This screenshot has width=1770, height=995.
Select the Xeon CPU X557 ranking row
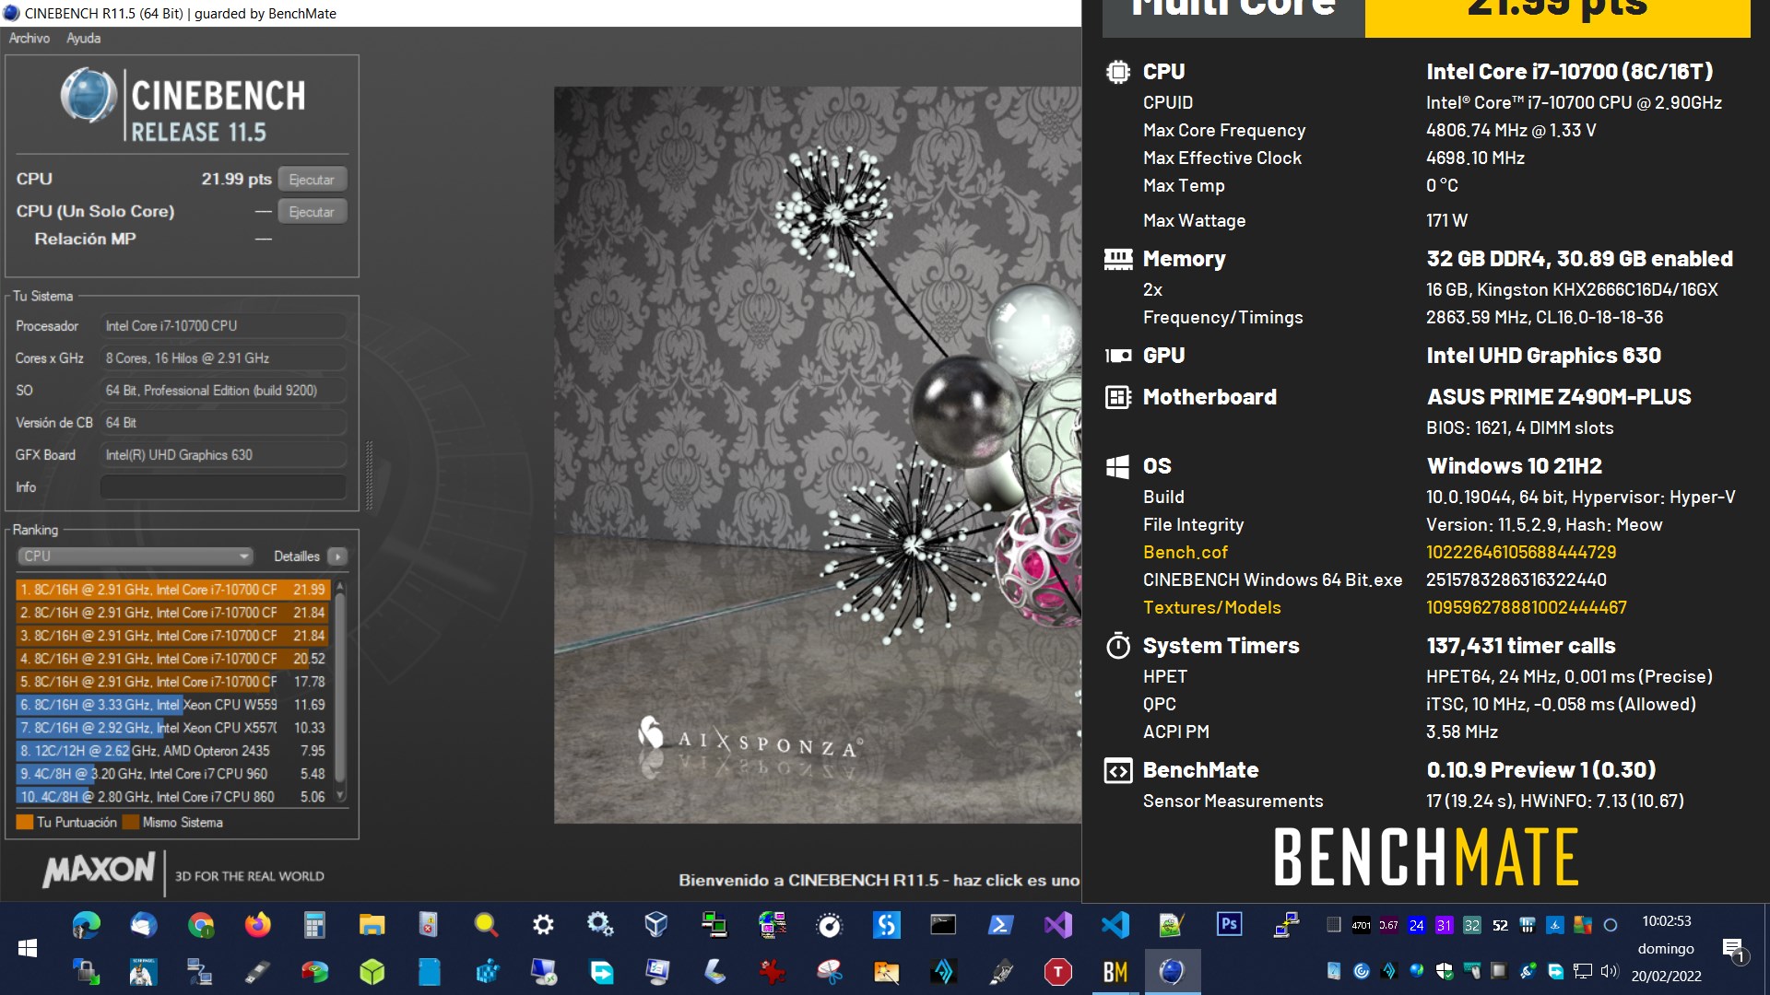click(x=173, y=728)
